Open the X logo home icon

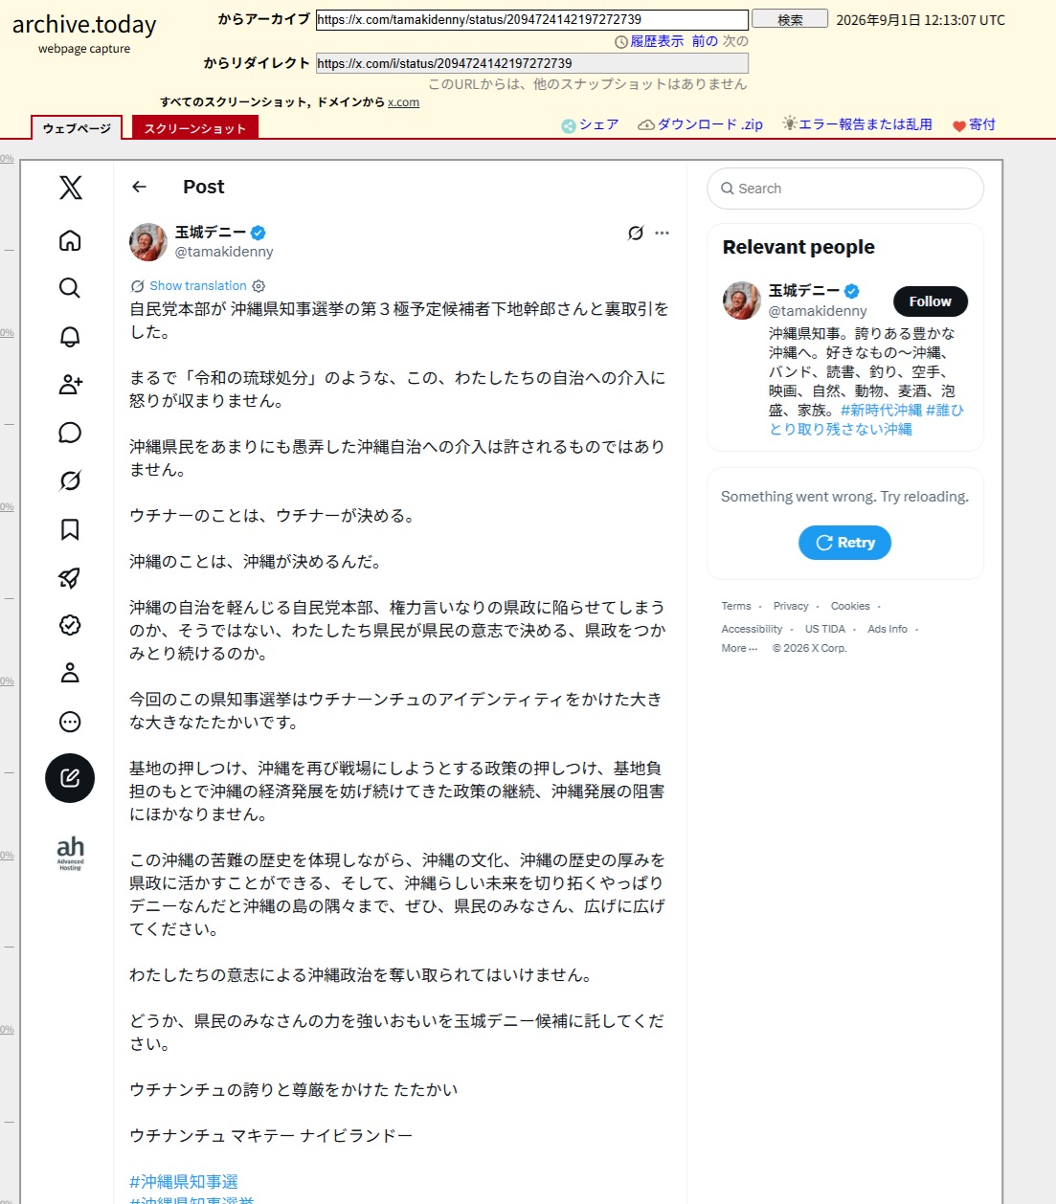coord(70,188)
